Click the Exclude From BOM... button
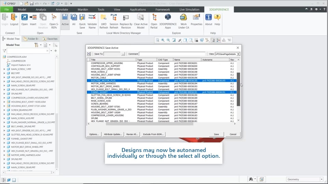Viewport: 328px width, 184px height. coord(153,134)
